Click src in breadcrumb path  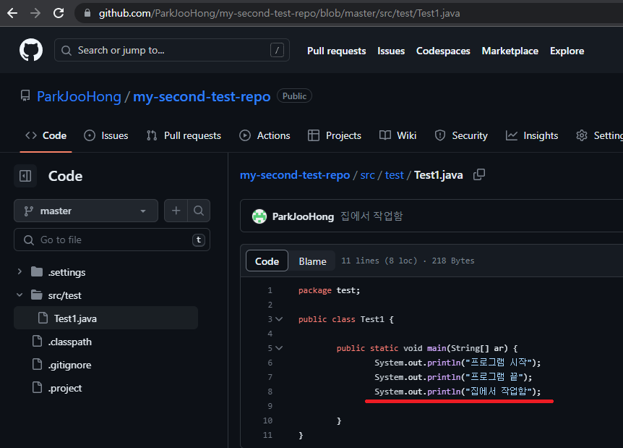coord(368,175)
